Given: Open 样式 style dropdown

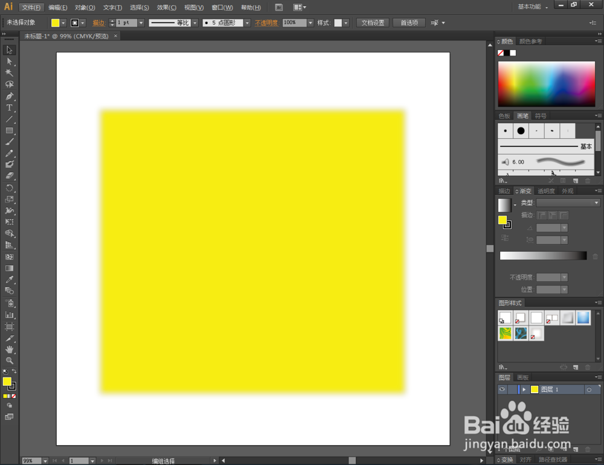Looking at the screenshot, I should point(346,23).
